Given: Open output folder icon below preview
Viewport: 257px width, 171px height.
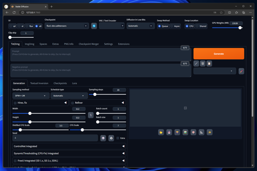Looking at the screenshot, I should (x=161, y=132).
